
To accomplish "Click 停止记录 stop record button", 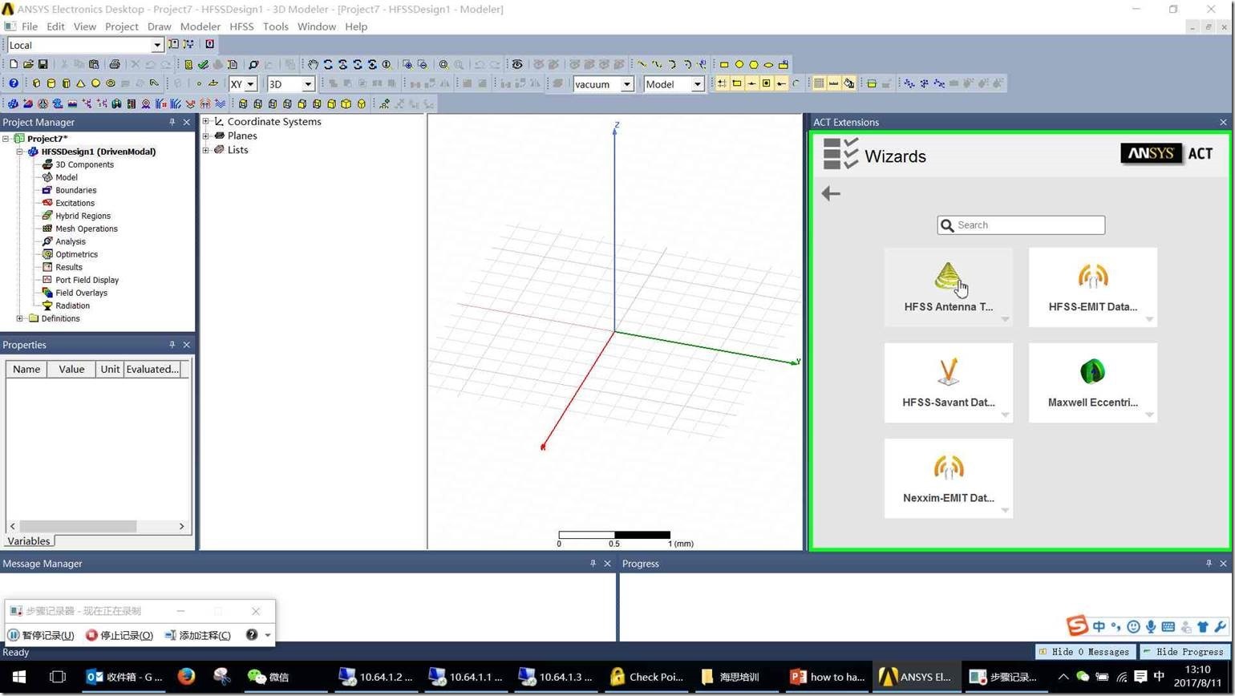I will 119,635.
